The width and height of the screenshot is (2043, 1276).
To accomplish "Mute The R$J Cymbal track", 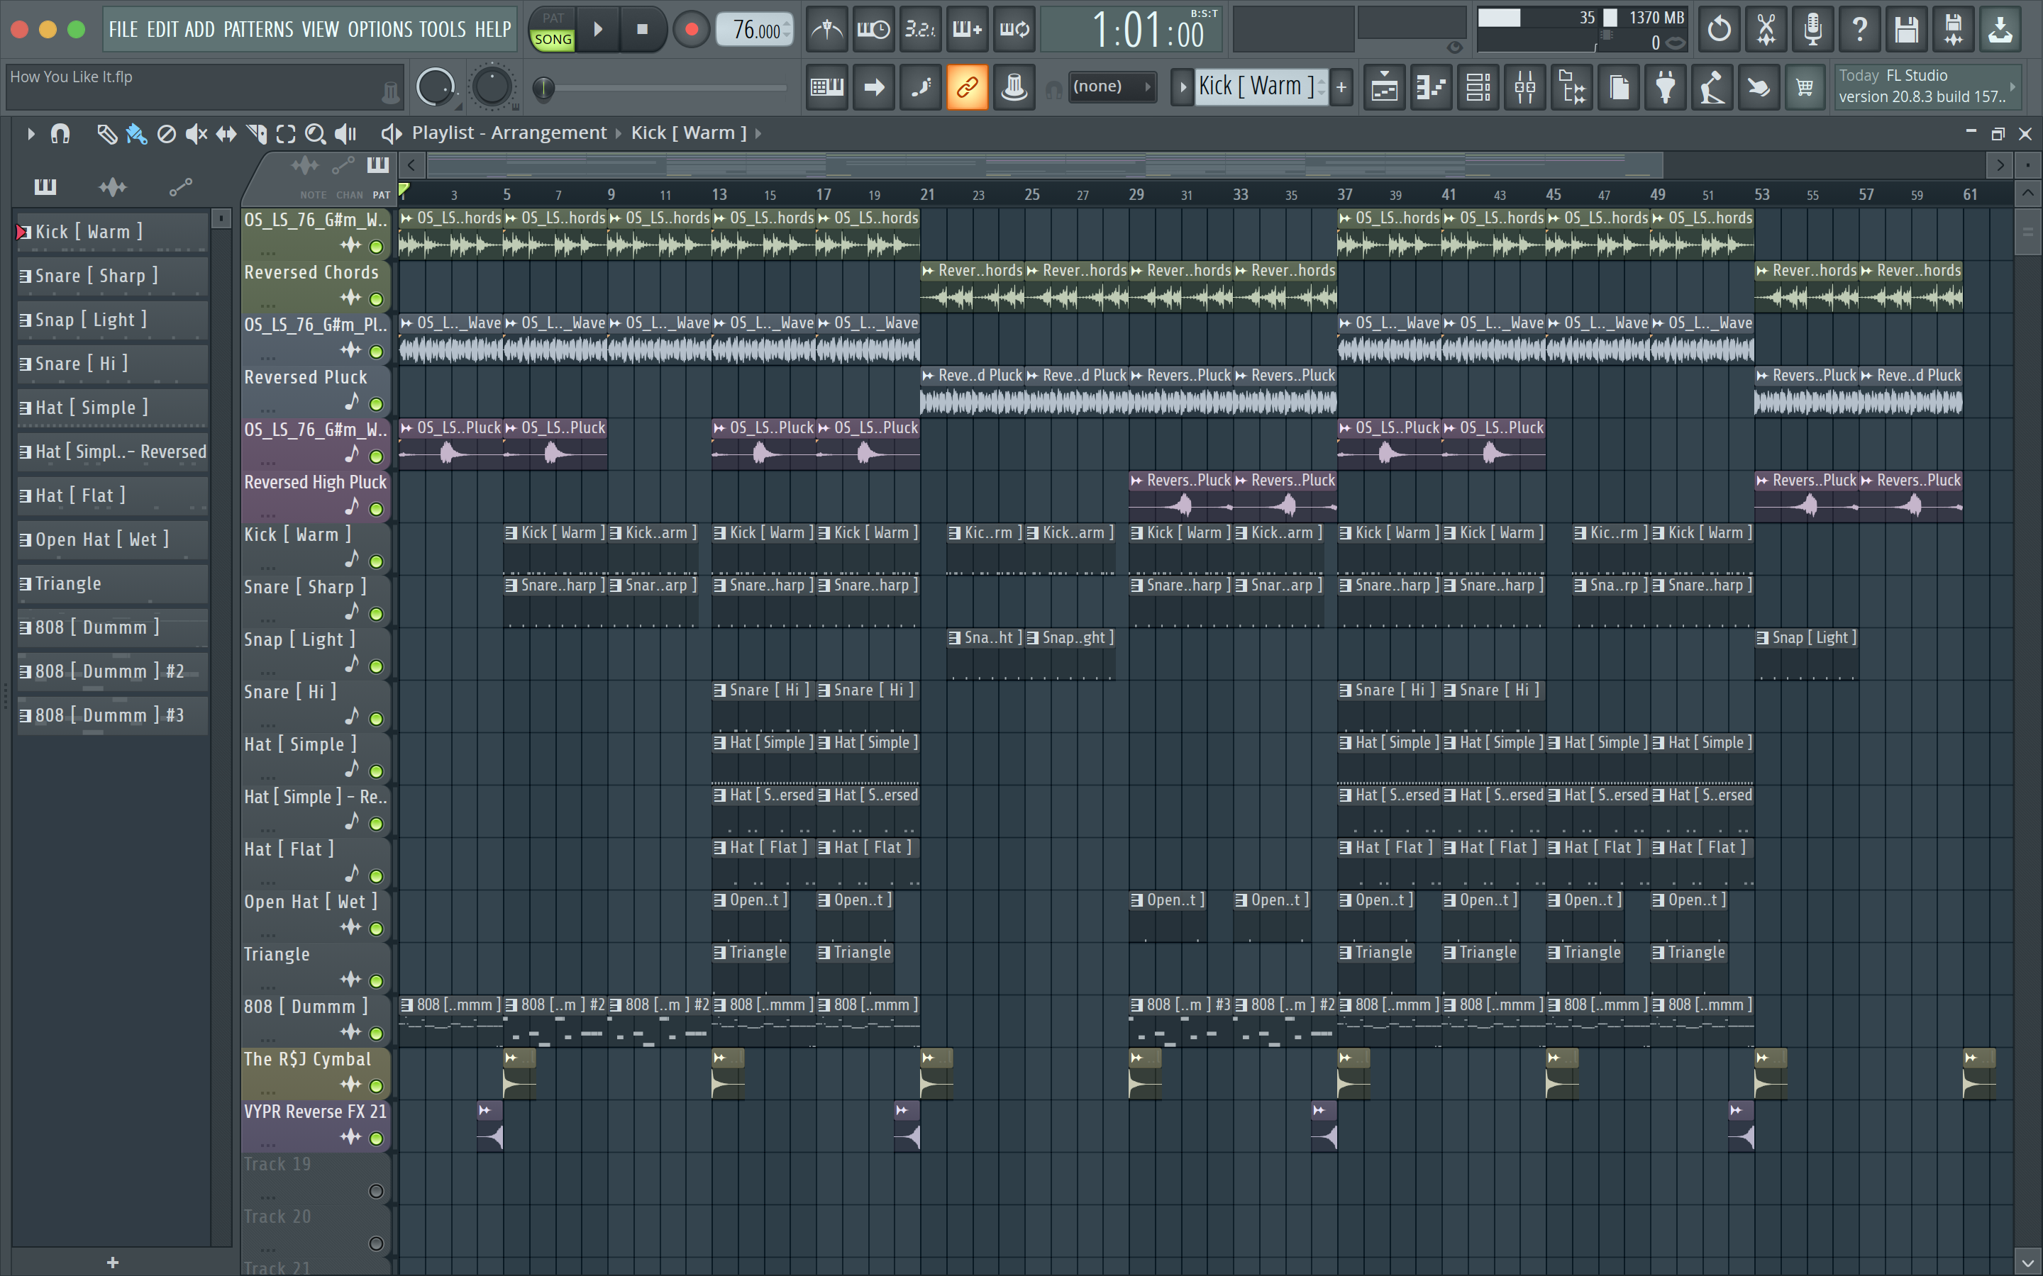I will (x=377, y=1087).
